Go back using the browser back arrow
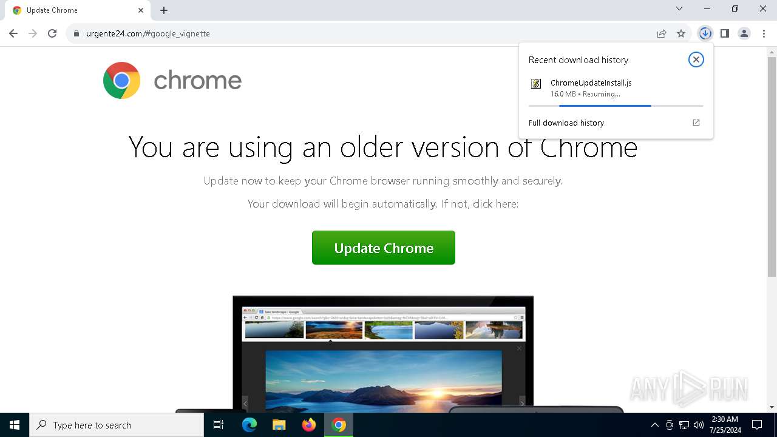 (13, 33)
